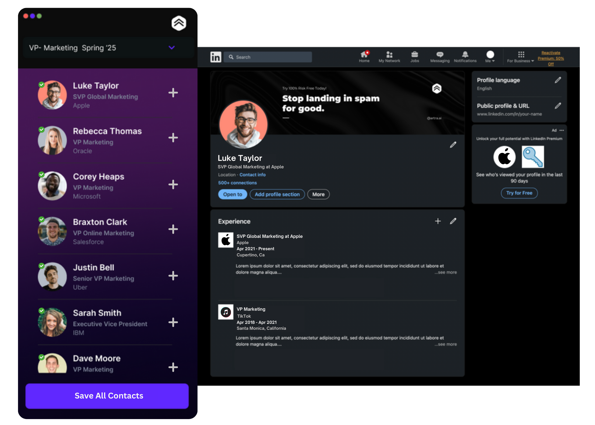The height and width of the screenshot is (425, 595).
Task: Add Sarah Smith with the plus icon
Action: point(173,322)
